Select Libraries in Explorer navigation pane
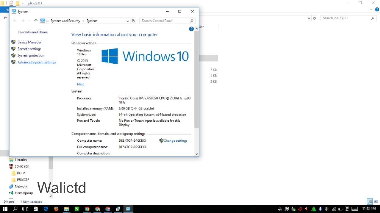This screenshot has height=213, width=380. pos(21,160)
